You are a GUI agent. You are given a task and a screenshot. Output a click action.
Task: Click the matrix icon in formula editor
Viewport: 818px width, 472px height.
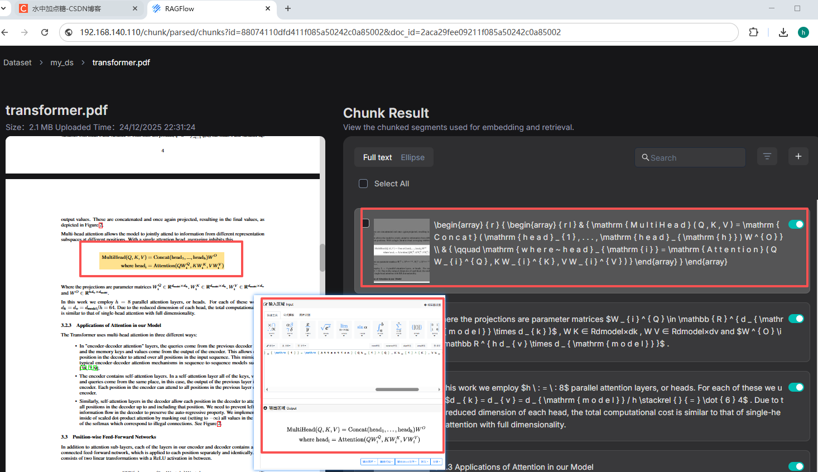coord(435,330)
